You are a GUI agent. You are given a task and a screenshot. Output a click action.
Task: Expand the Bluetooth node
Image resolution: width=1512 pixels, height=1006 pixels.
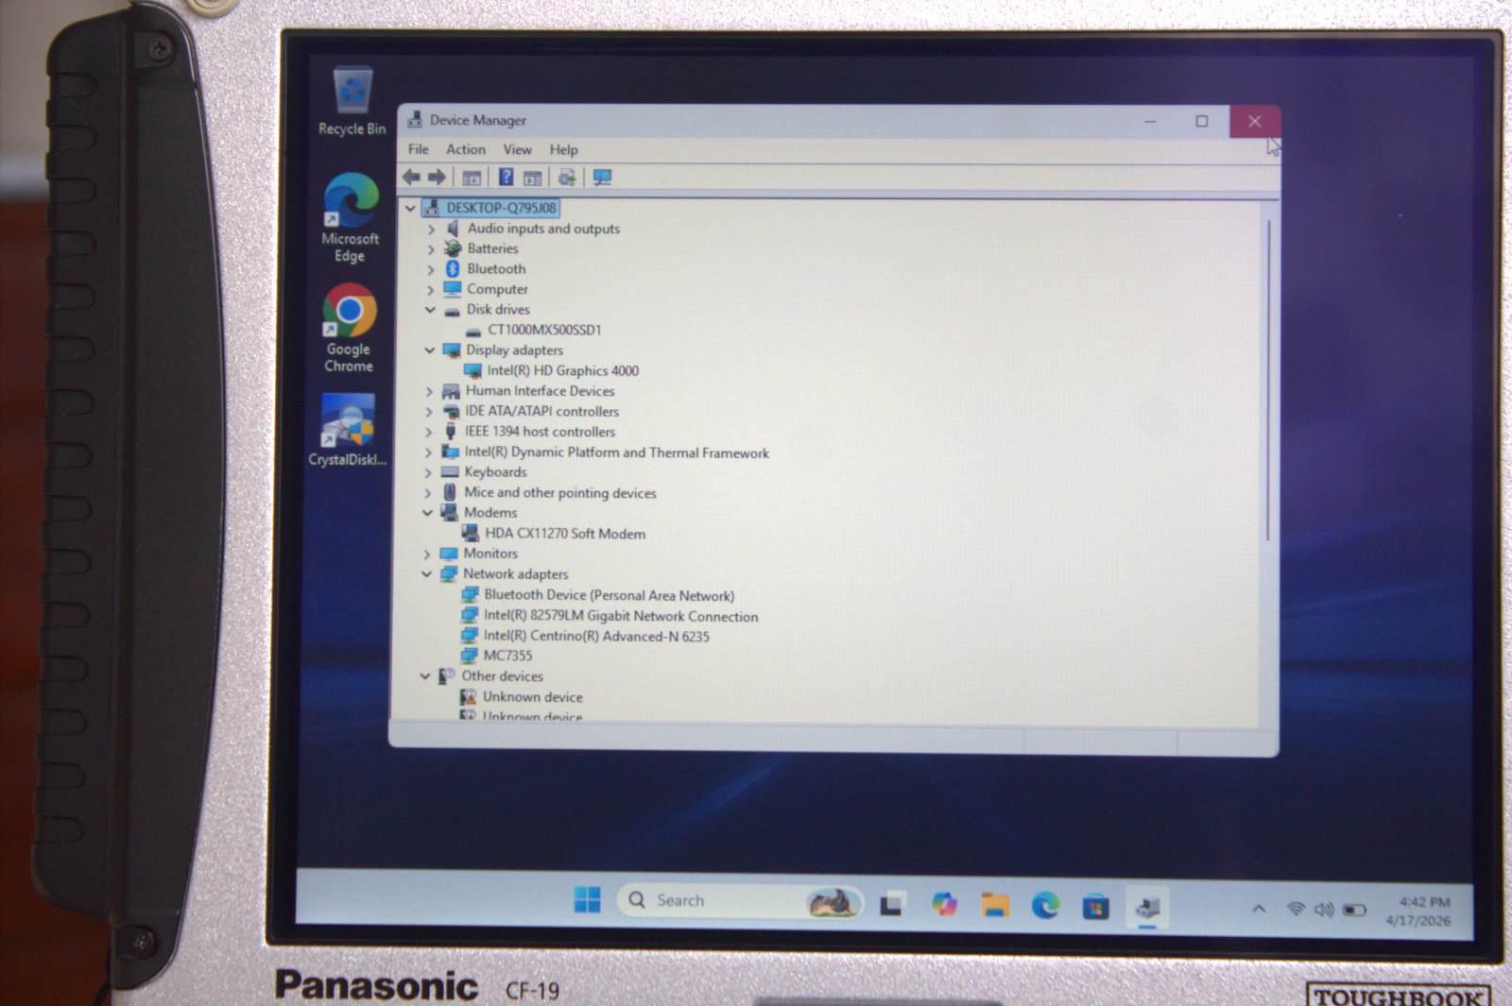[431, 269]
